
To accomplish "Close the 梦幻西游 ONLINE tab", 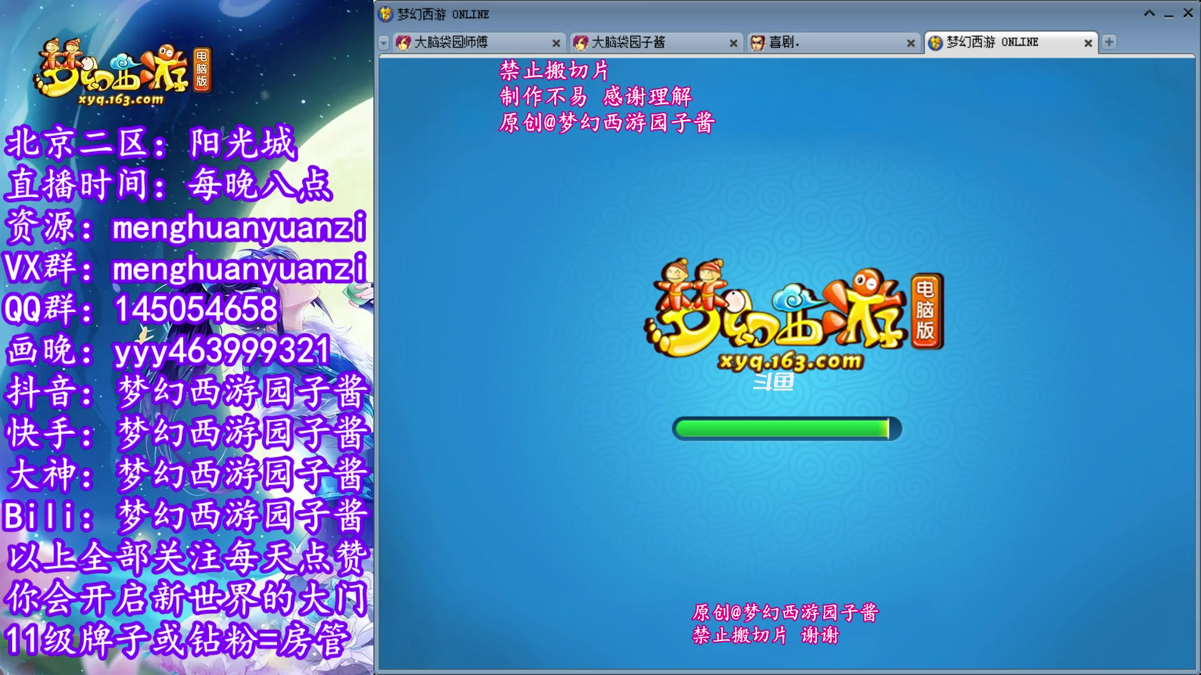I will click(1088, 43).
